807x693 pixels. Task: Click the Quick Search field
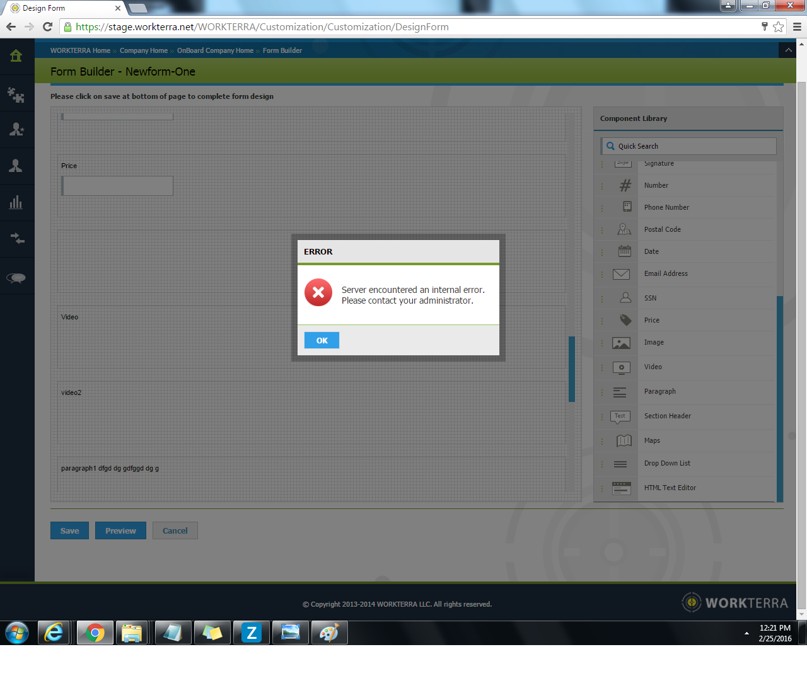[x=688, y=146]
